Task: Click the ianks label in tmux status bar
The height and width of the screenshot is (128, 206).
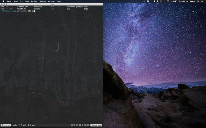Action: (x=15, y=125)
